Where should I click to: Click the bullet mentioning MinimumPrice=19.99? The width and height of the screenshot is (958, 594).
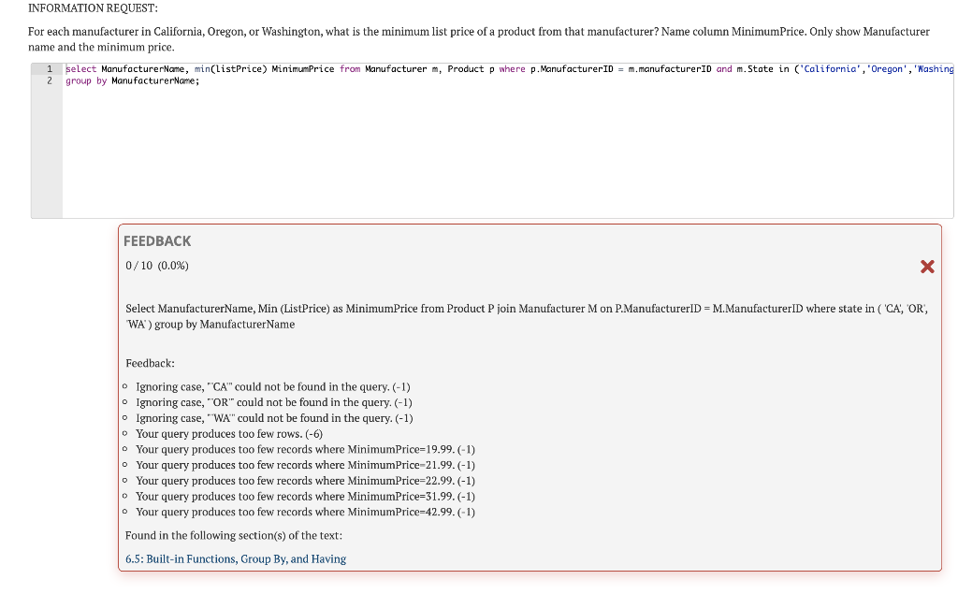click(305, 449)
